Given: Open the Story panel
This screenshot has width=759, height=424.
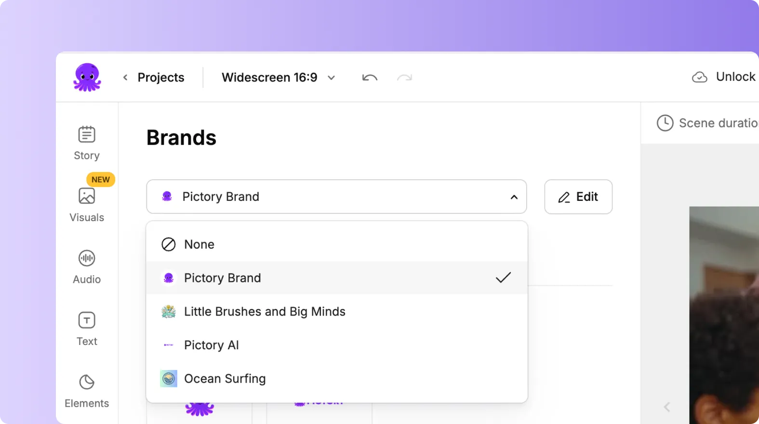Looking at the screenshot, I should 87,143.
